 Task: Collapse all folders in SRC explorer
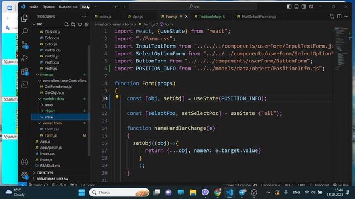87,24
